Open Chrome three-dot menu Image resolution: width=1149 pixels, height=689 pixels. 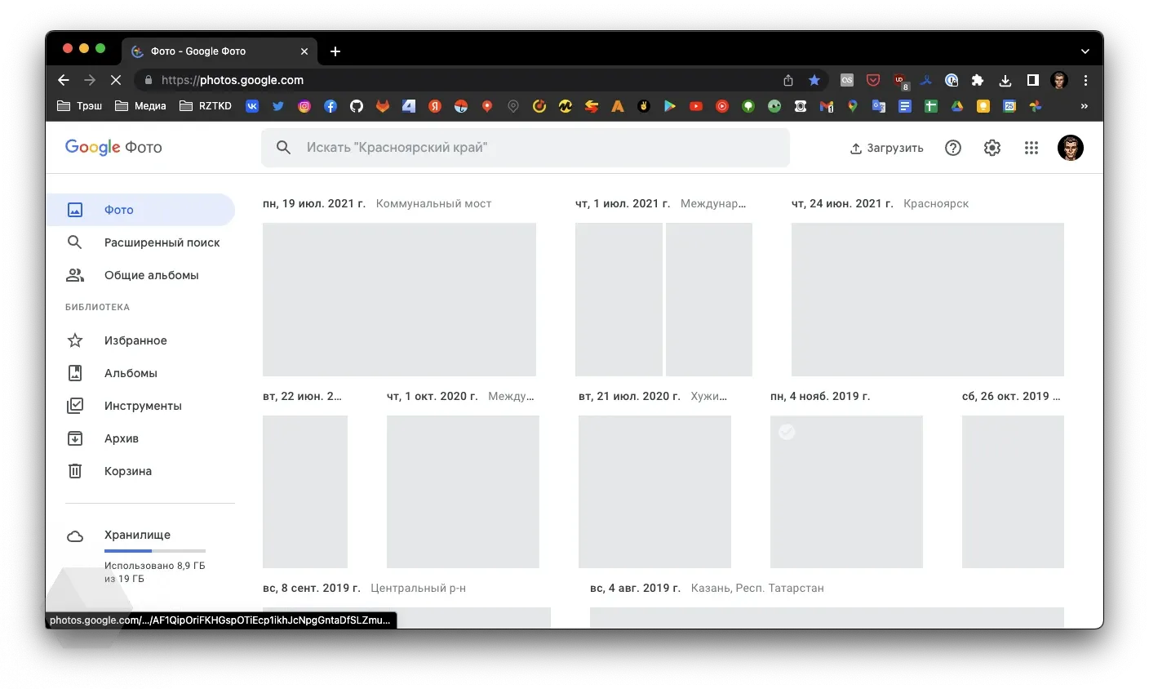(1085, 80)
